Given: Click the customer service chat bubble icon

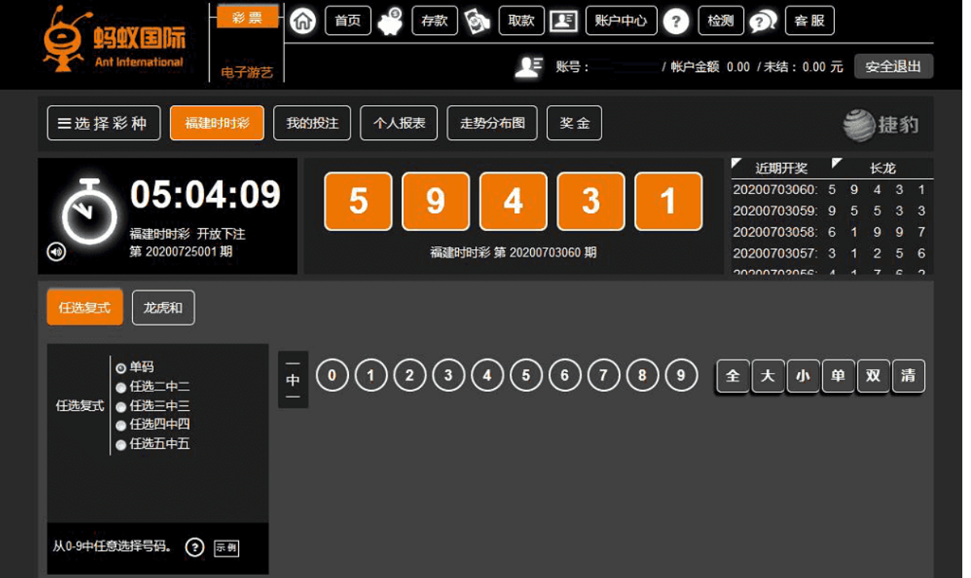Looking at the screenshot, I should 763,22.
